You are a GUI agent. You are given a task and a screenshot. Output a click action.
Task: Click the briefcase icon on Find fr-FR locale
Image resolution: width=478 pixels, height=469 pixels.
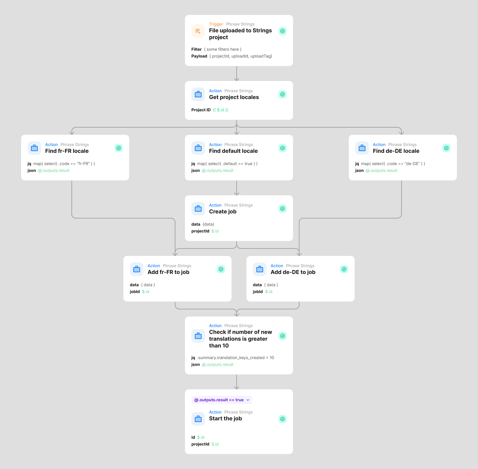34,148
